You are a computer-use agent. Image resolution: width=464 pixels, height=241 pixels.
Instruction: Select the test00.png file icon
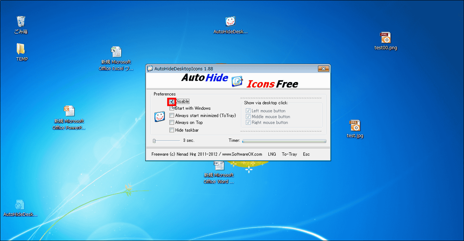(386, 41)
